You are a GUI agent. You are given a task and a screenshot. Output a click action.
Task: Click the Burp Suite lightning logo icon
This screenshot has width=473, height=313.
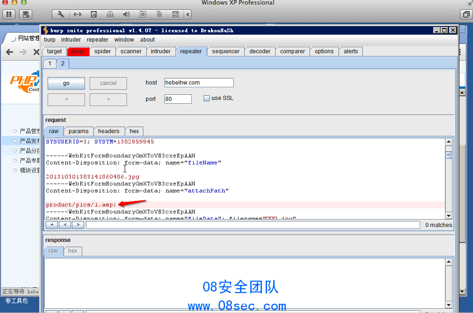[x=46, y=30]
